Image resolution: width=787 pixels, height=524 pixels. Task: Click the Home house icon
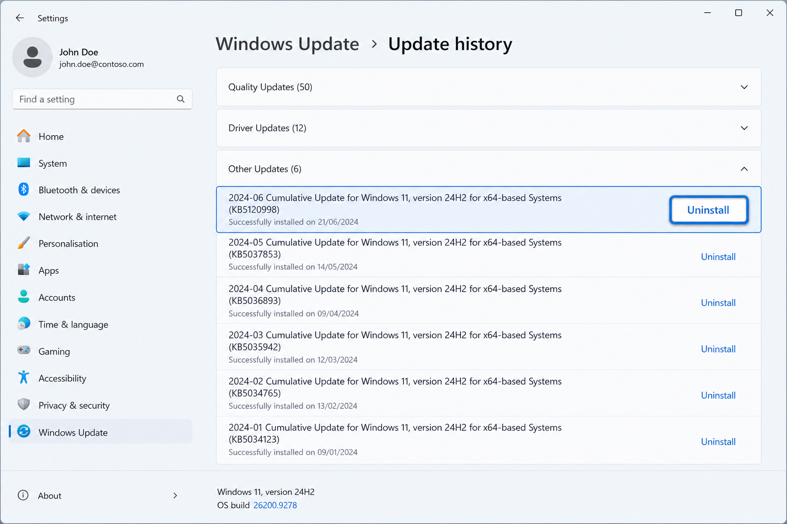[24, 136]
